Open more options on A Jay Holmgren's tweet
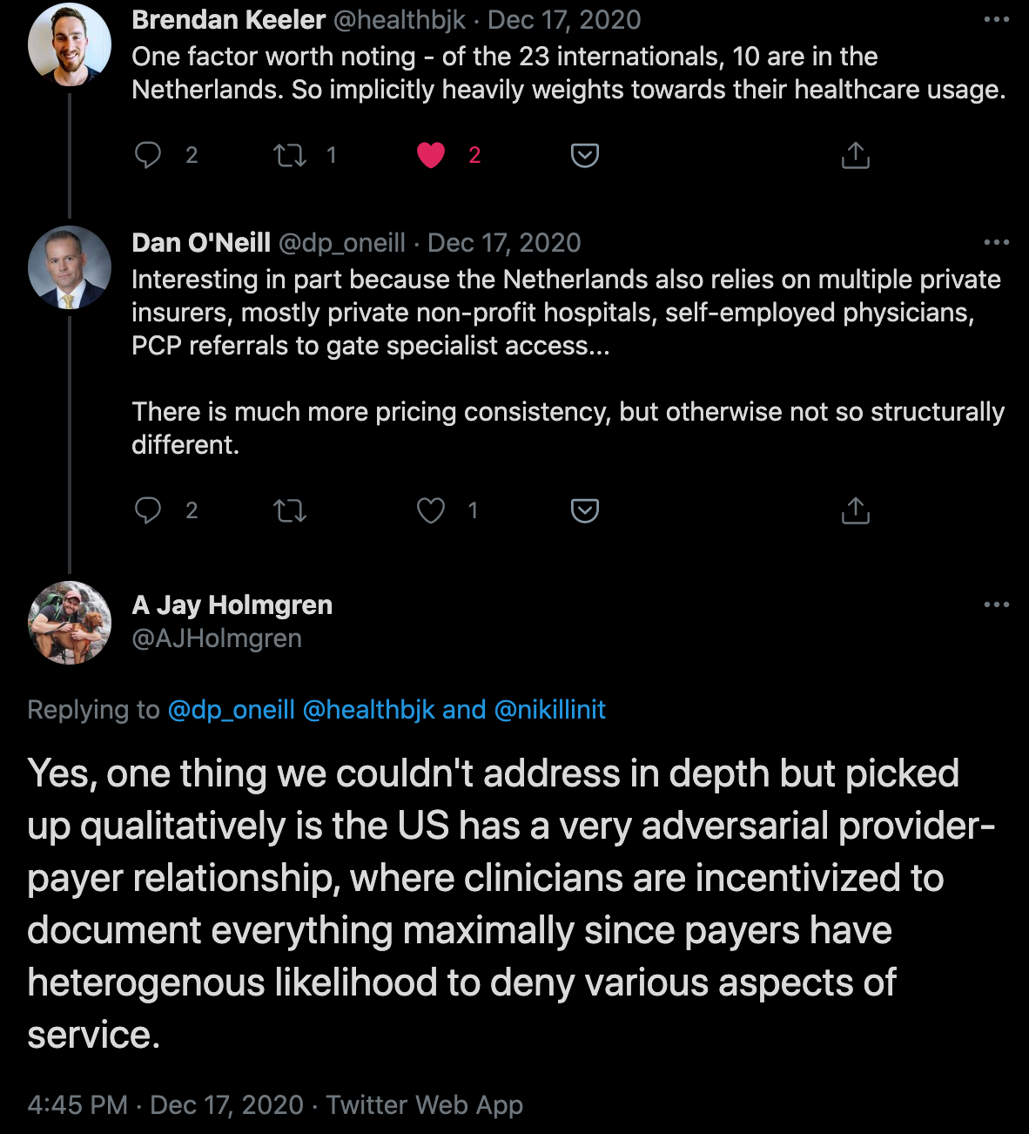Image resolution: width=1029 pixels, height=1134 pixels. pos(996,604)
